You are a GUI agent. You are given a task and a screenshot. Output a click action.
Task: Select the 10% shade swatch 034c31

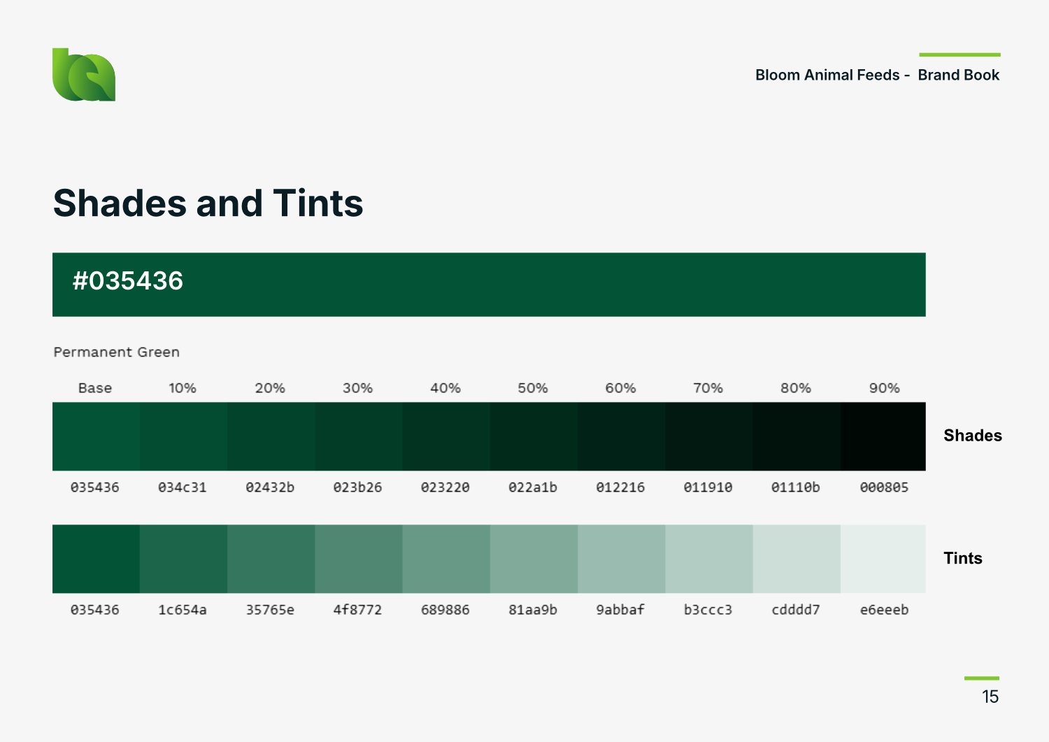pyautogui.click(x=183, y=436)
